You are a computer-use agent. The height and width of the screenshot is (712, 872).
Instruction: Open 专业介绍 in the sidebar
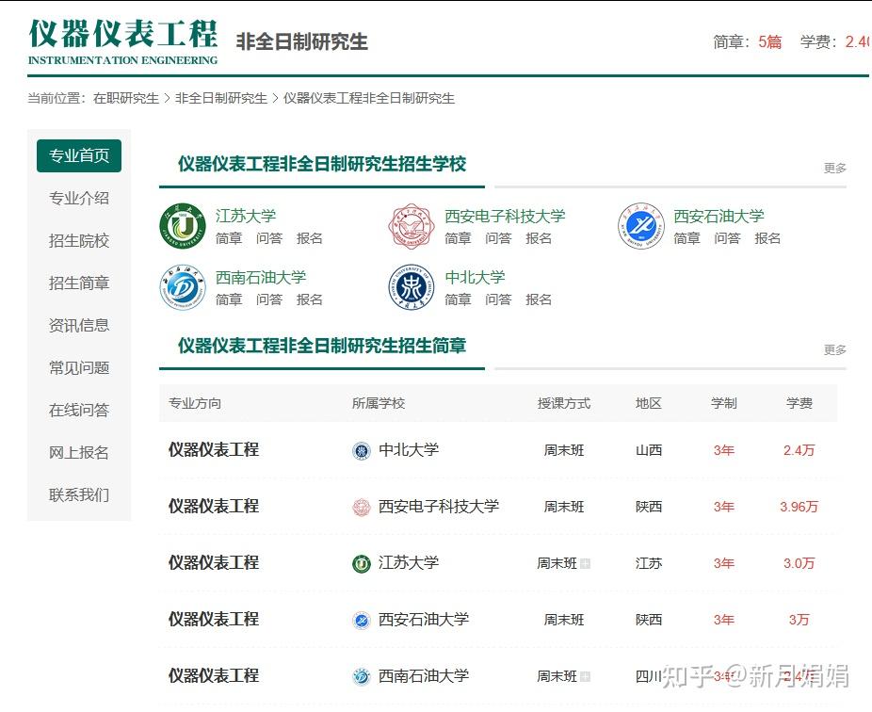79,198
